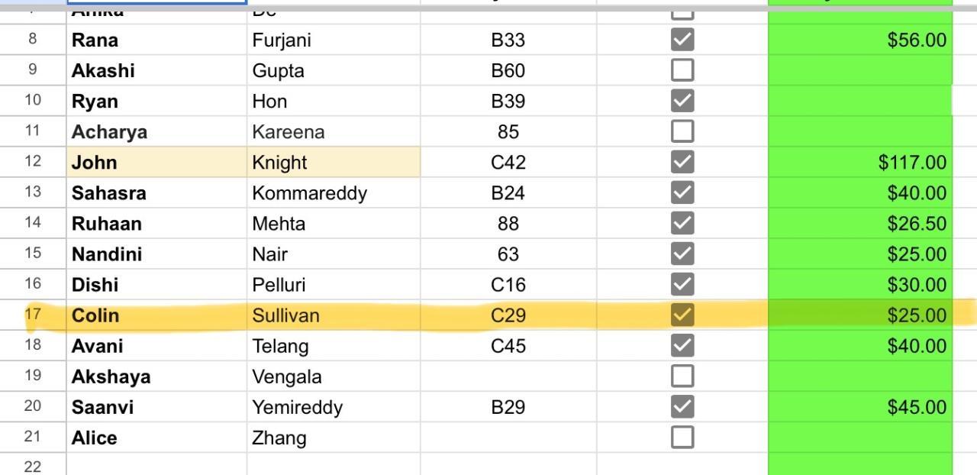Uncheck the checkbox in Rana Furjani's row

click(x=682, y=40)
